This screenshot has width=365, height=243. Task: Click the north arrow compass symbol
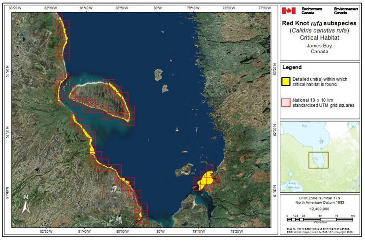26,203
